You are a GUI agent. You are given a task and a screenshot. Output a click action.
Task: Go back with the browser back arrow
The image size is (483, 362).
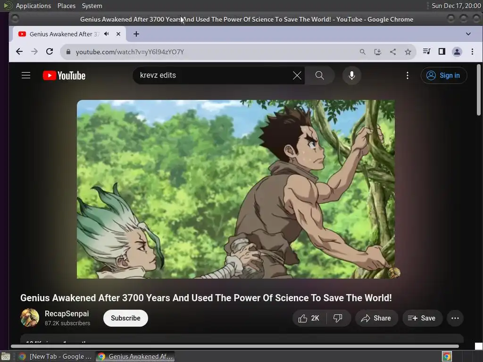[19, 52]
